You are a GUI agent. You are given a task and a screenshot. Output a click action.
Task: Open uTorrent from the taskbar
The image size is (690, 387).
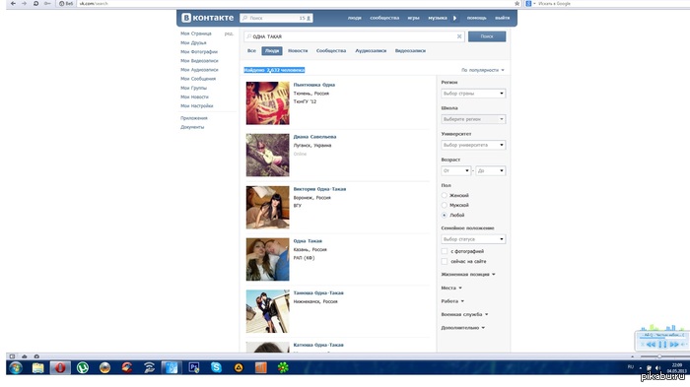click(x=82, y=367)
